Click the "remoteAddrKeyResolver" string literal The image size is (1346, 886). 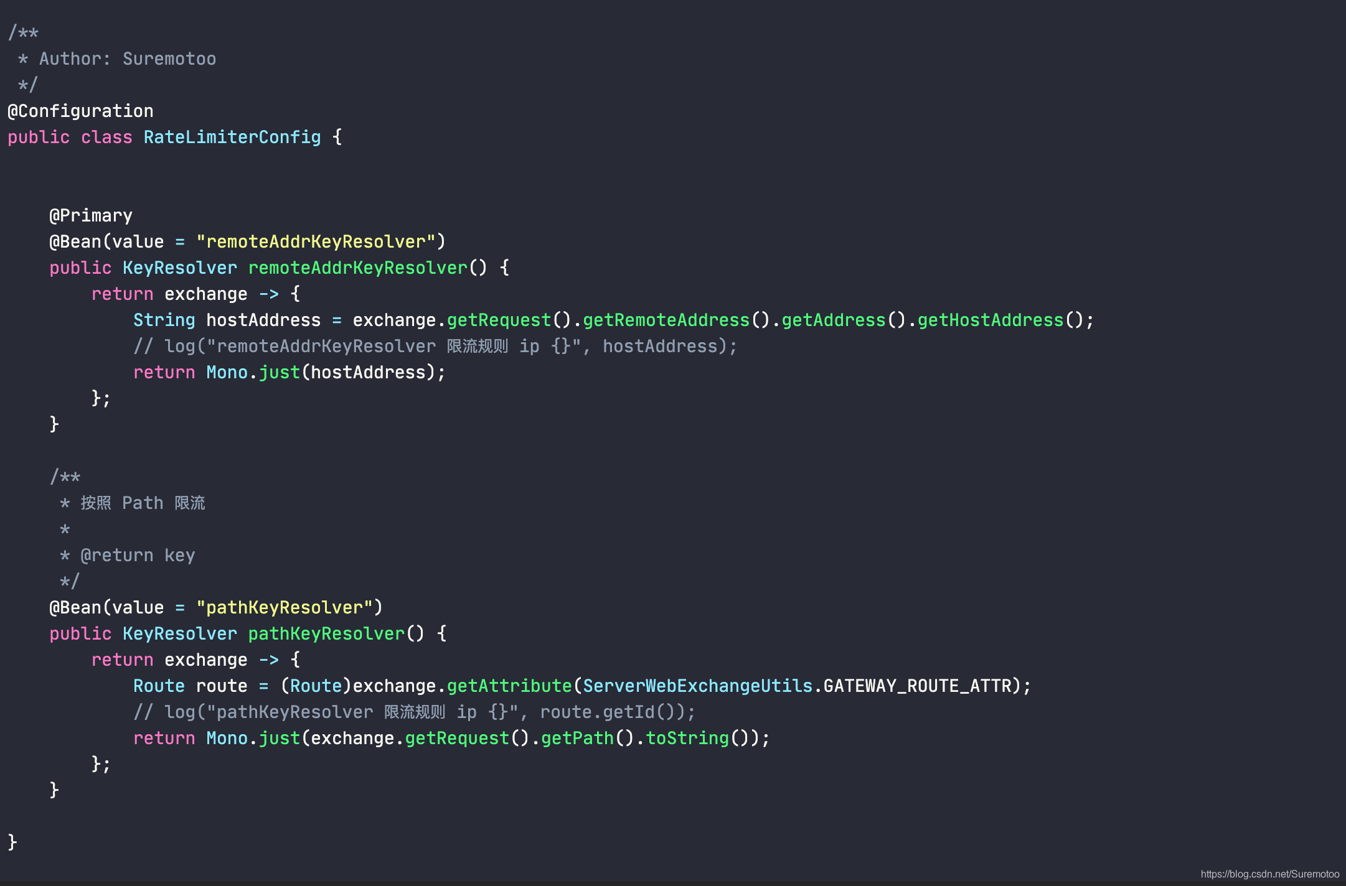pyautogui.click(x=316, y=242)
